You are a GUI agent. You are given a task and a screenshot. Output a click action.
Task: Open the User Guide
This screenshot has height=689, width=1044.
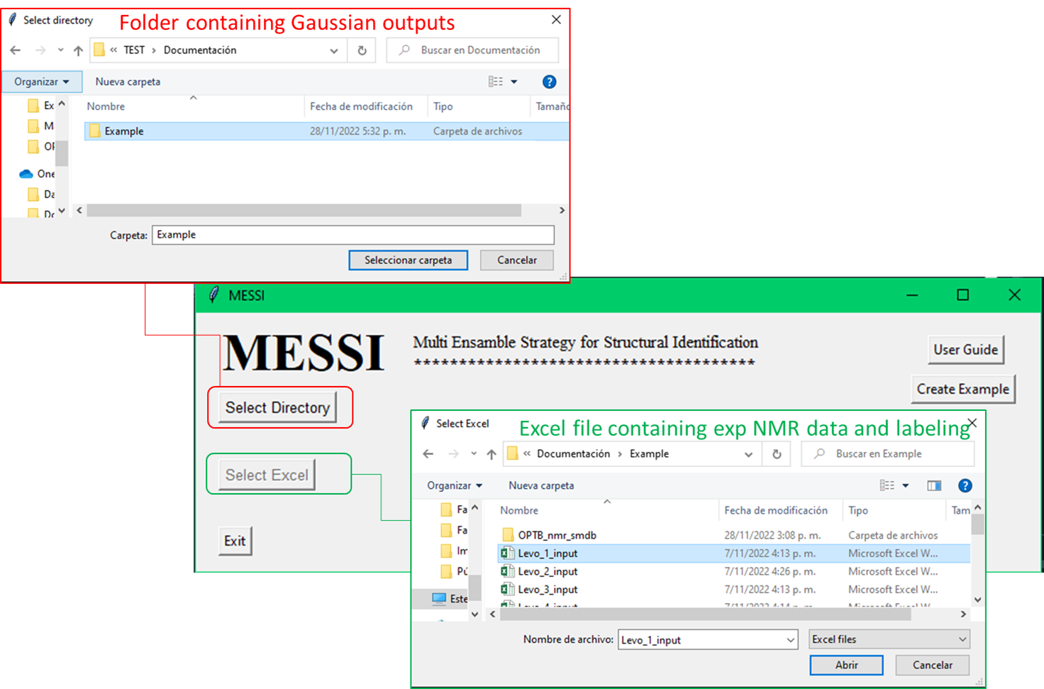[x=965, y=349]
